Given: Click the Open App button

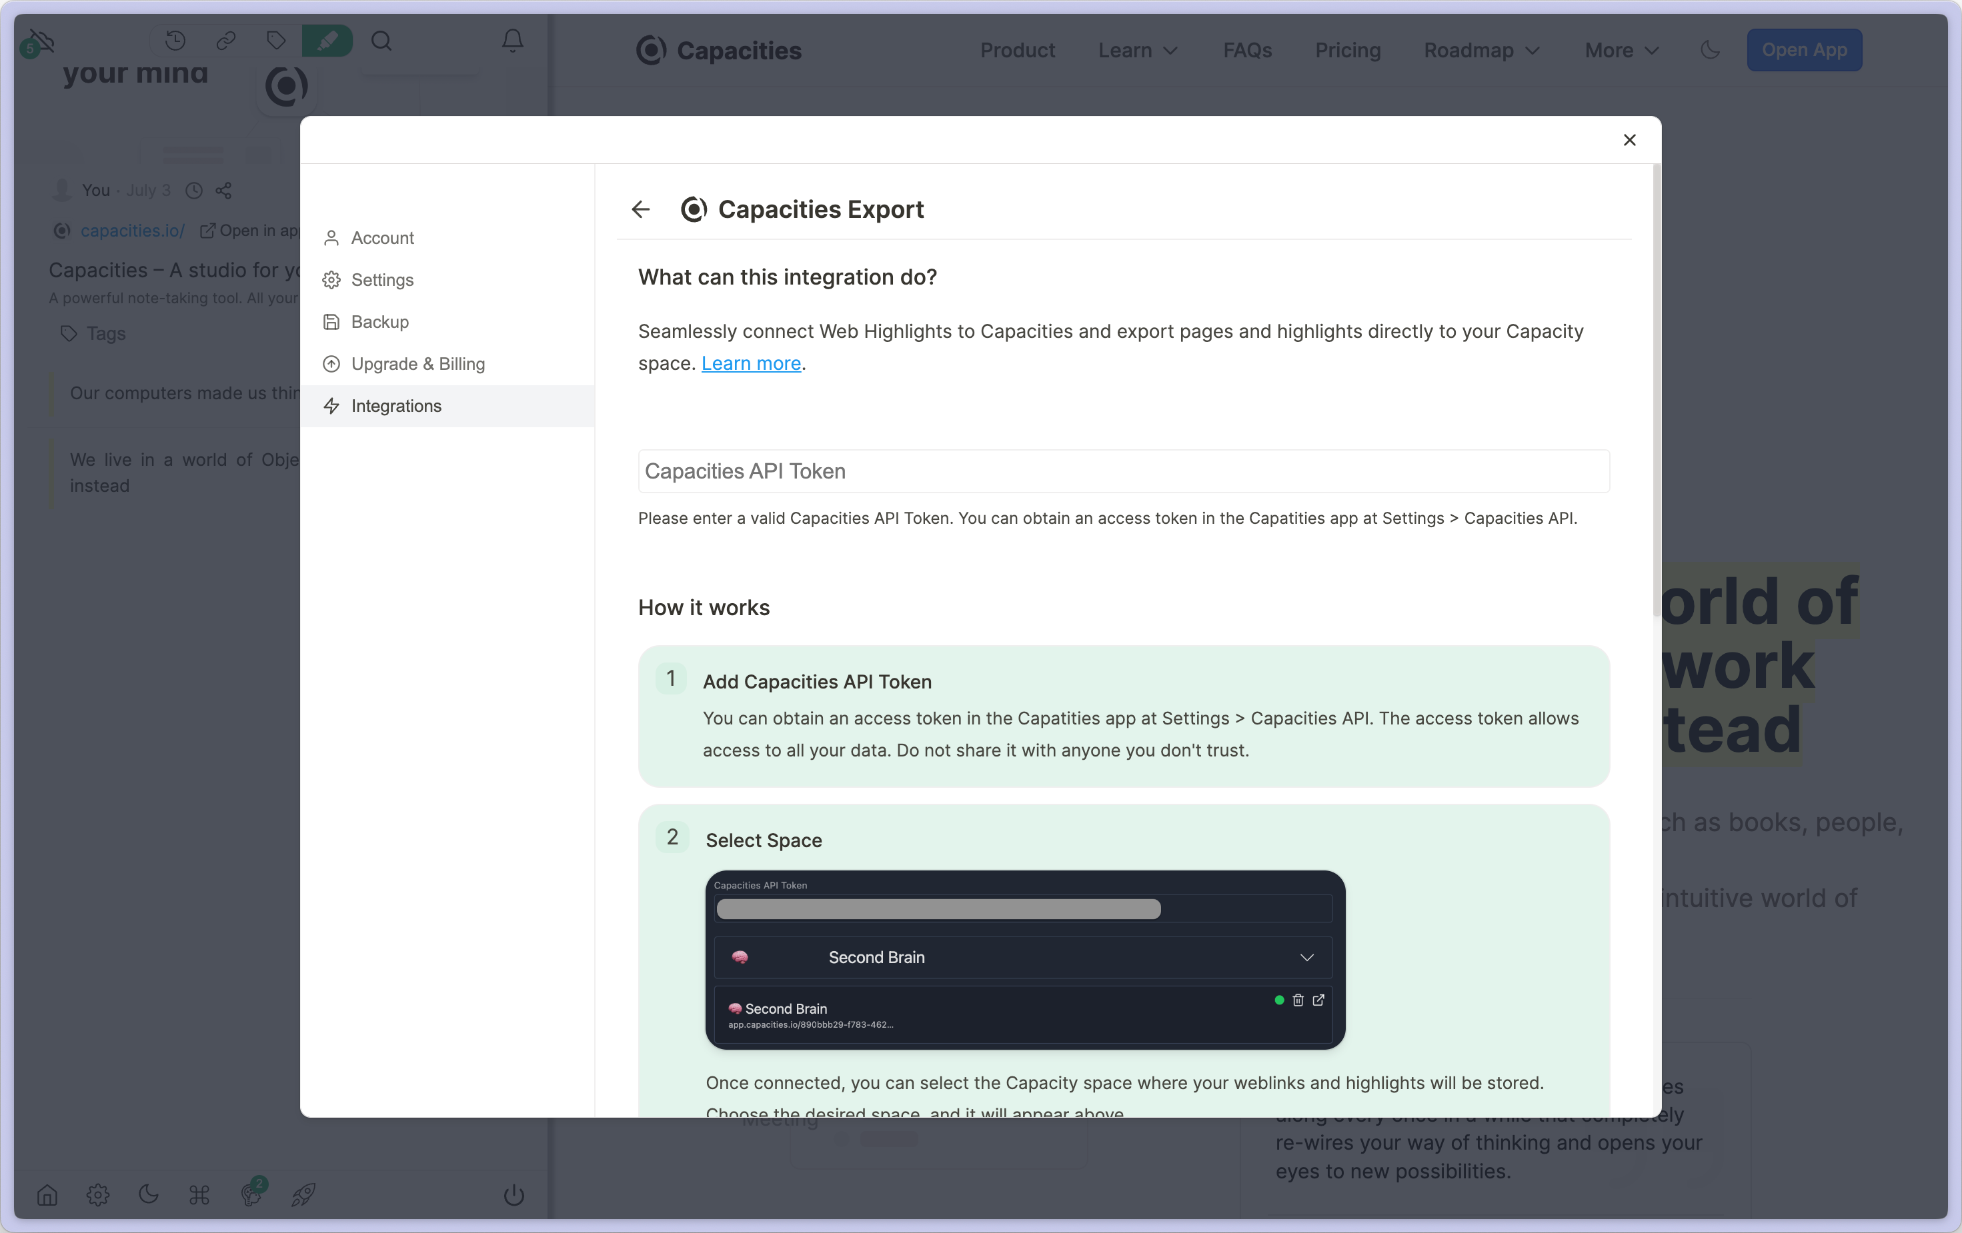Looking at the screenshot, I should tap(1804, 50).
